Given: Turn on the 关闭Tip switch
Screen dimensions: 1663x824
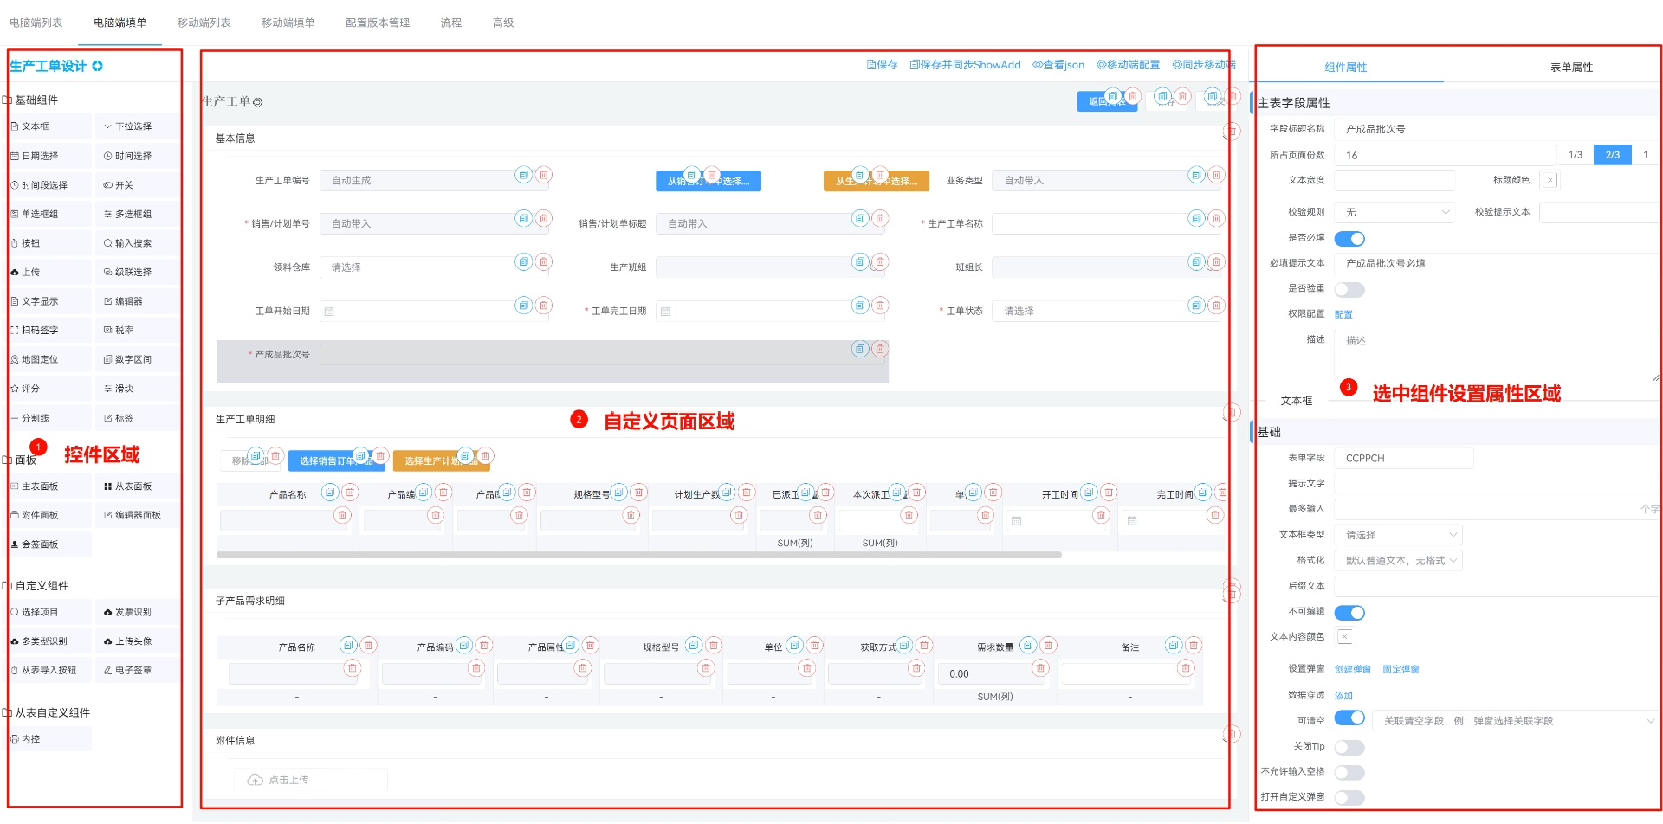Looking at the screenshot, I should [x=1349, y=747].
